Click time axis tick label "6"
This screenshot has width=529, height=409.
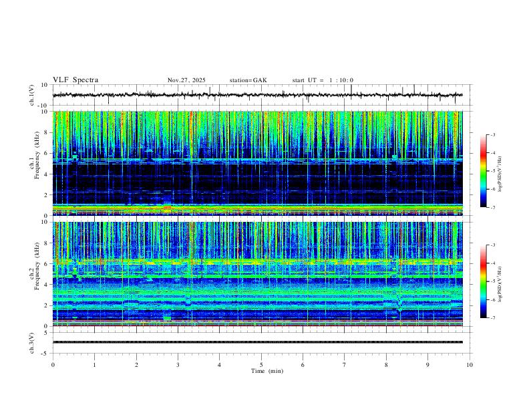click(303, 365)
